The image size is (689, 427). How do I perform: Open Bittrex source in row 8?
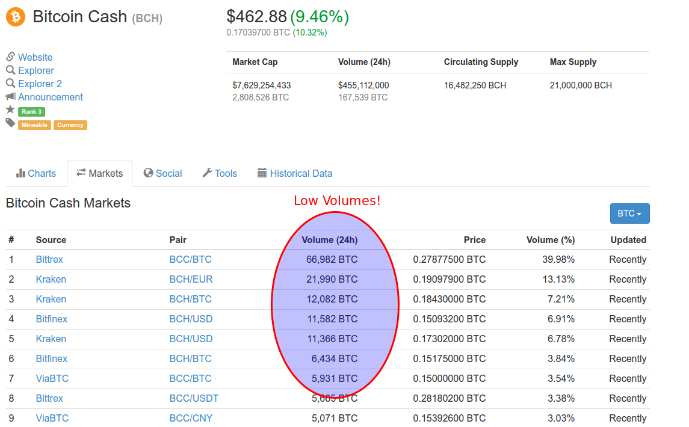[x=49, y=399]
